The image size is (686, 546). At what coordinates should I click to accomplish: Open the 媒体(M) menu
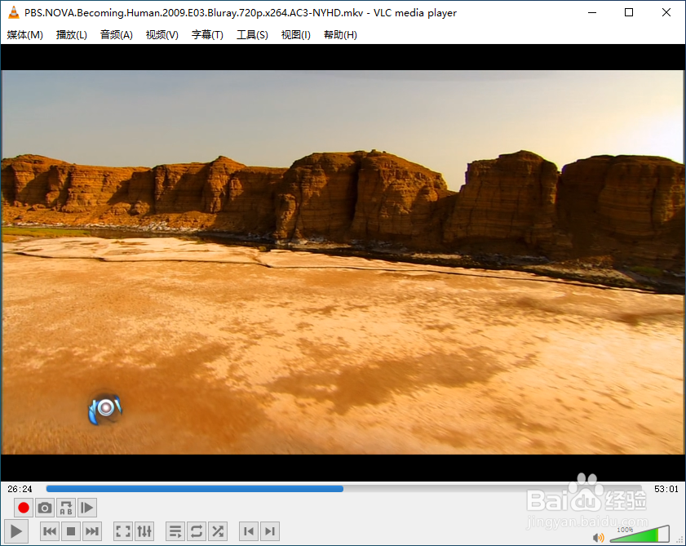pyautogui.click(x=25, y=34)
